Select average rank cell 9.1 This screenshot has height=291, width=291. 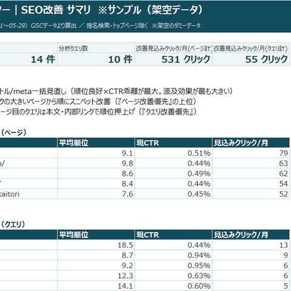click(96, 153)
